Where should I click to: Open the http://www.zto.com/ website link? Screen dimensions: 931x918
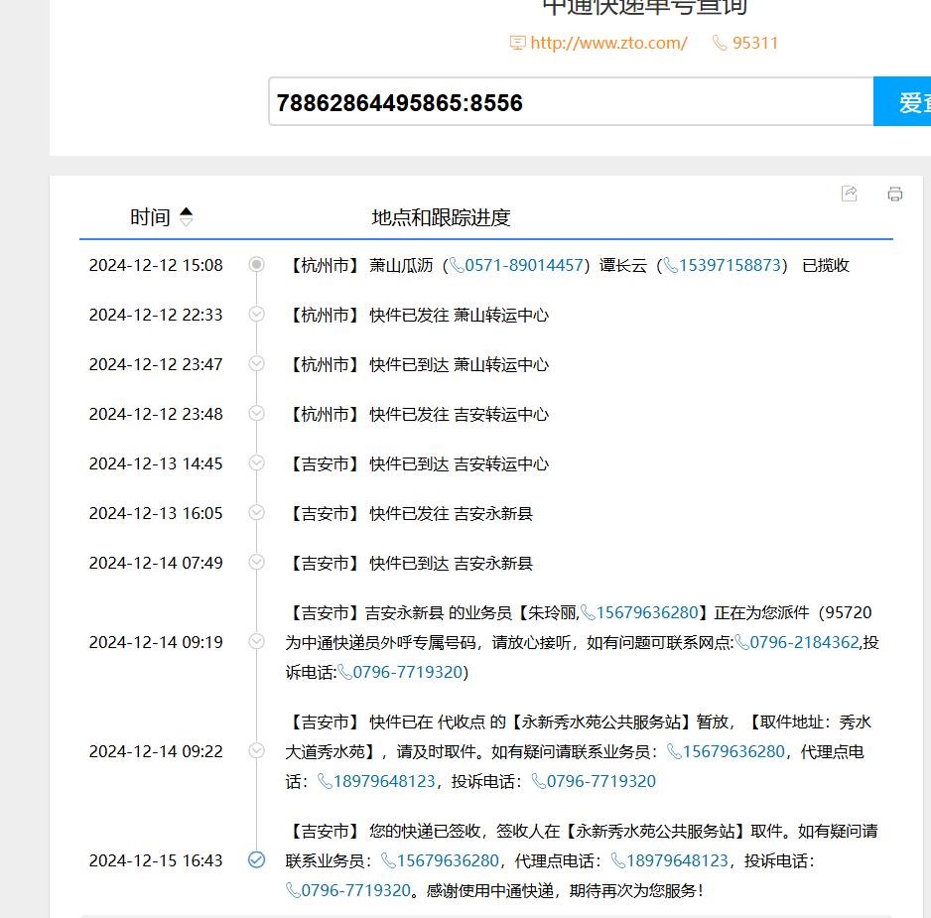coord(608,43)
